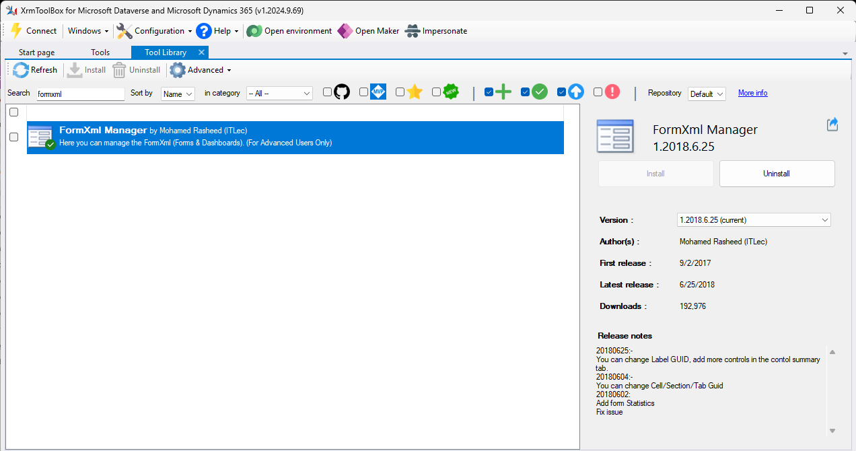This screenshot has width=856, height=451.
Task: Open the Windows menu in the toolbar
Action: click(88, 31)
